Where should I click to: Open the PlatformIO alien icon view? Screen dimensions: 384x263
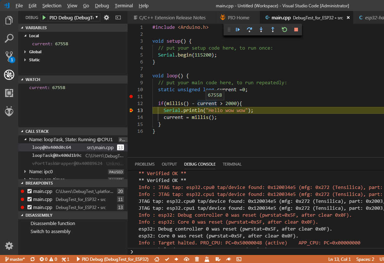pyautogui.click(x=9, y=111)
